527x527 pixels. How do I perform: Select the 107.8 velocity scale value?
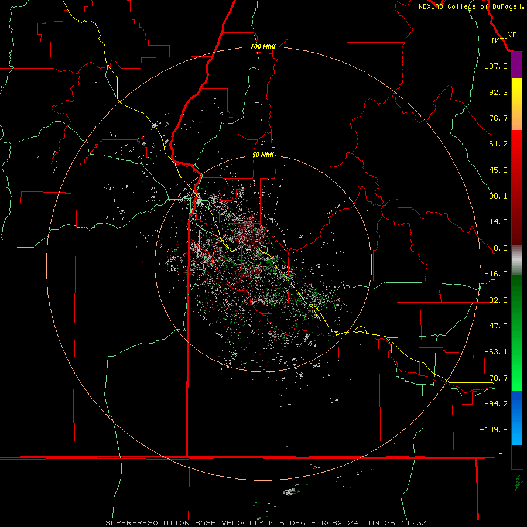click(x=496, y=66)
